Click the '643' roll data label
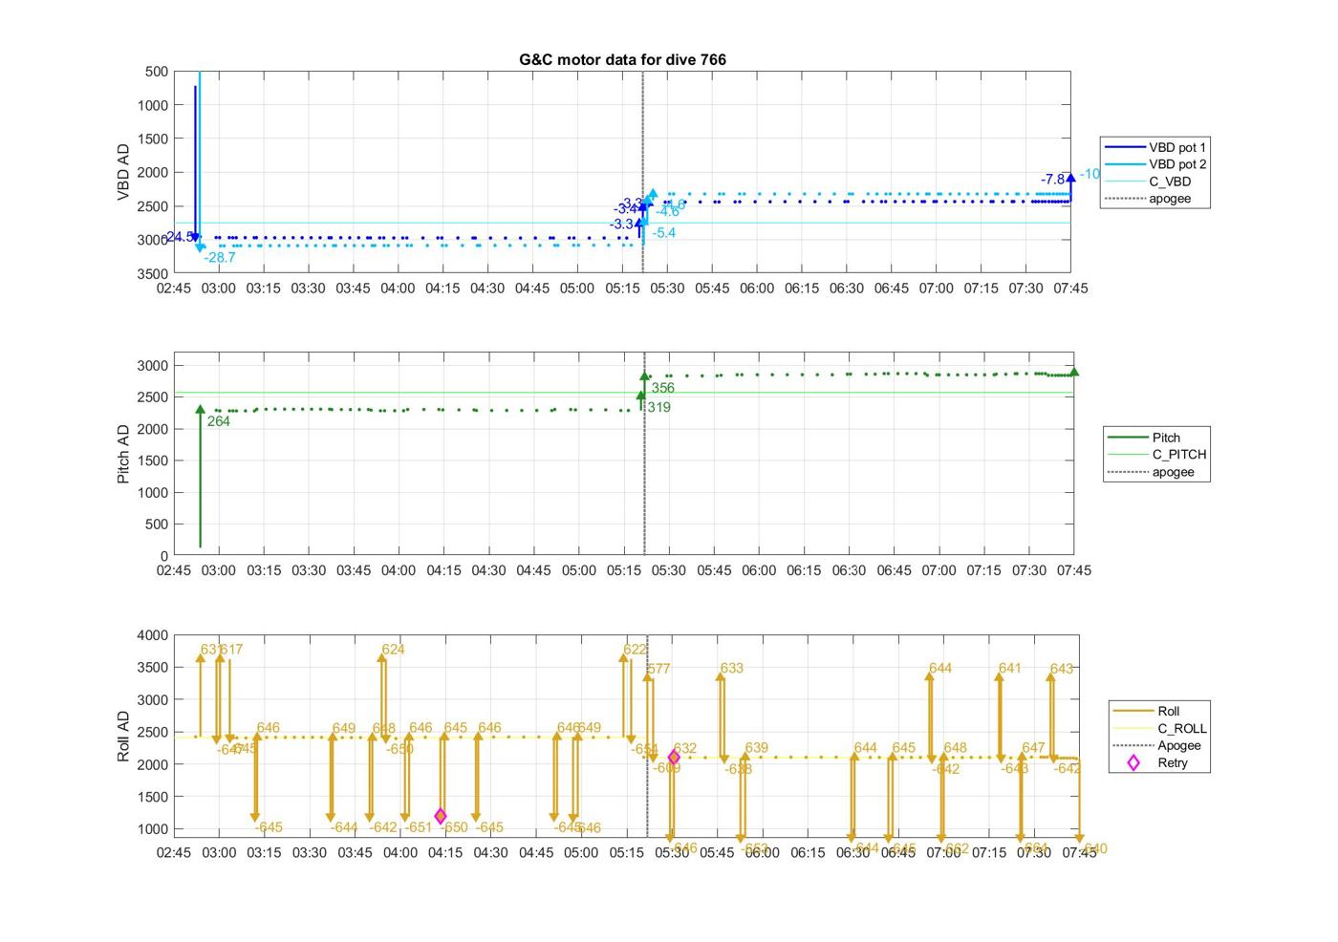 1062,670
